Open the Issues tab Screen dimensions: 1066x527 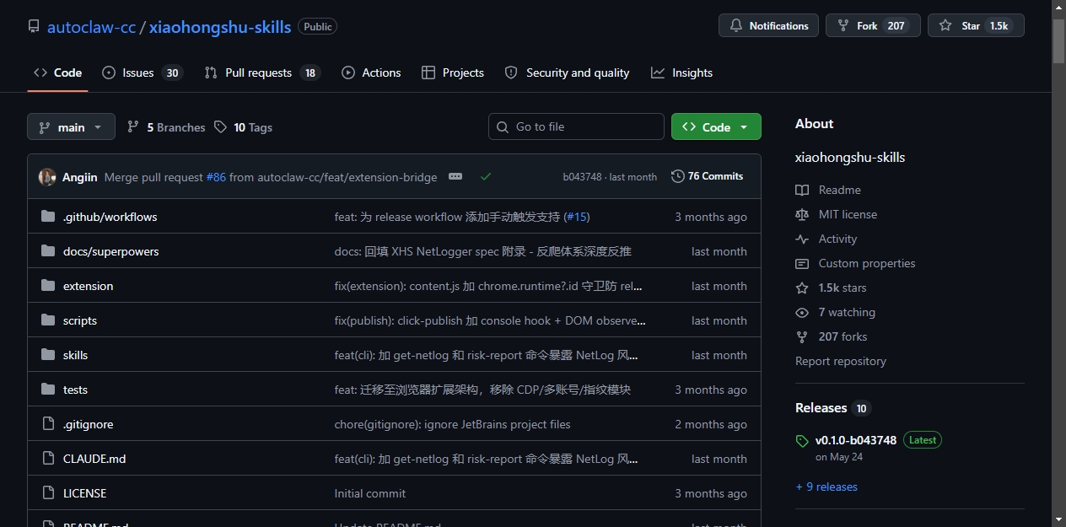click(x=142, y=73)
